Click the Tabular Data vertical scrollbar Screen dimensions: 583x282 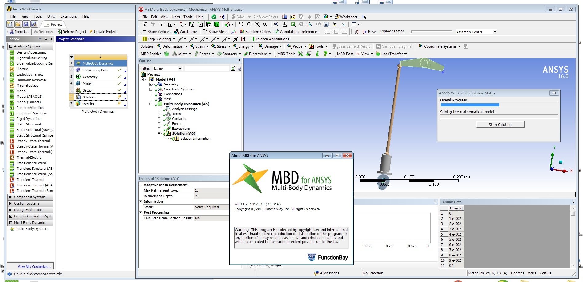pyautogui.click(x=573, y=236)
